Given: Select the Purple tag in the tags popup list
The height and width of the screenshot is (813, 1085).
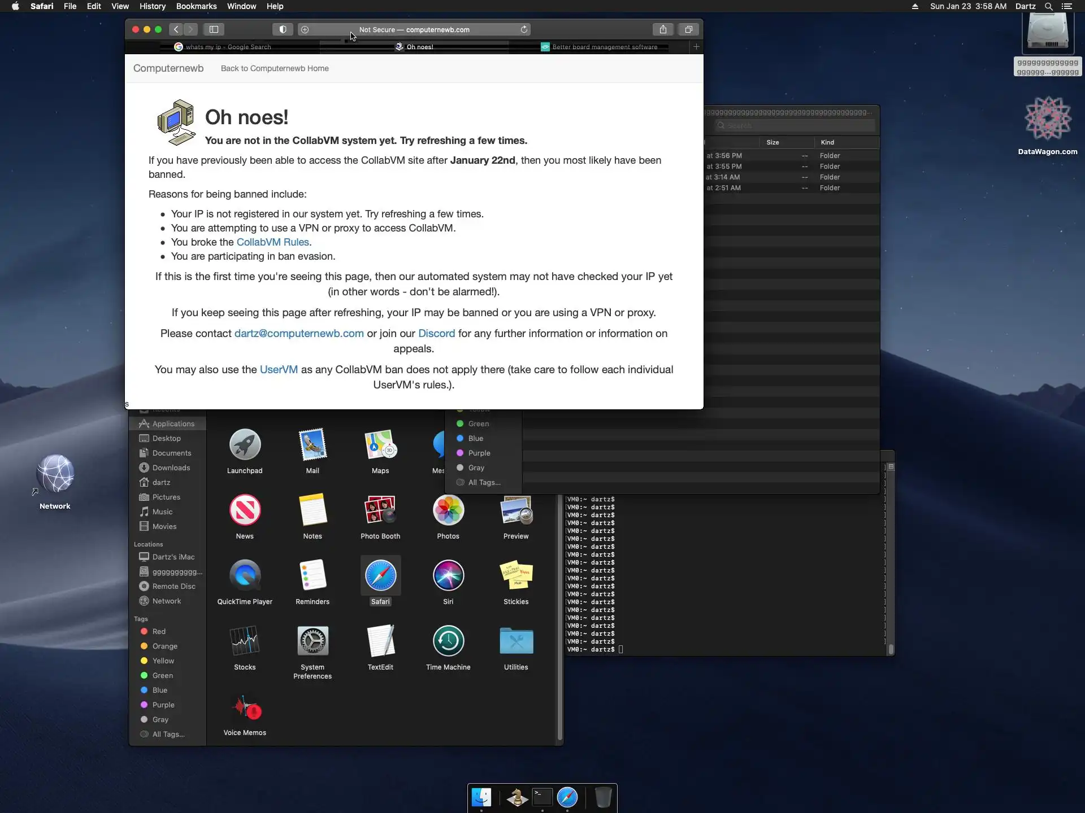Looking at the screenshot, I should [479, 453].
